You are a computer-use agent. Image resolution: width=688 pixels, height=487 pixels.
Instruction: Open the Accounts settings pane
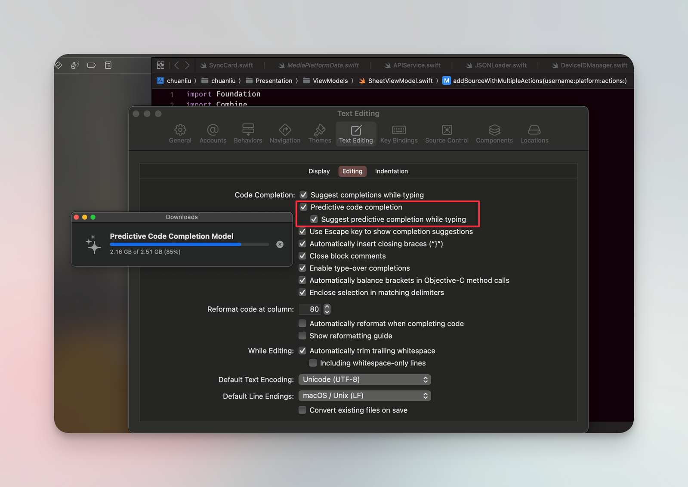[x=213, y=134]
